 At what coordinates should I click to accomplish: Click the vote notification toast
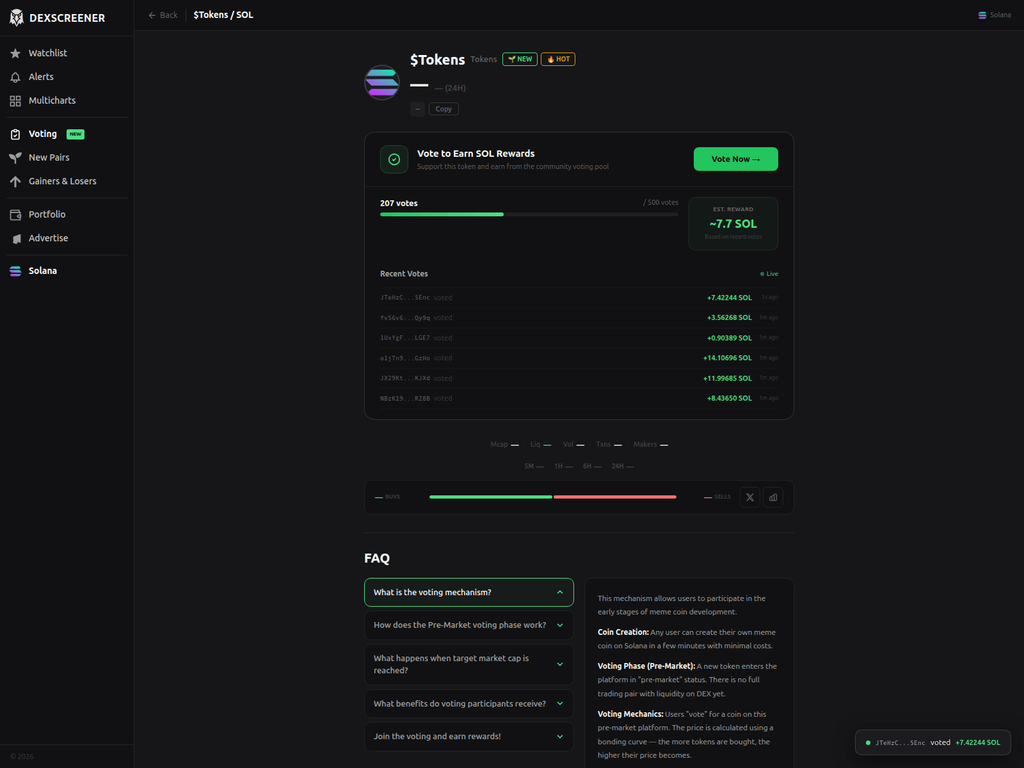click(x=933, y=742)
